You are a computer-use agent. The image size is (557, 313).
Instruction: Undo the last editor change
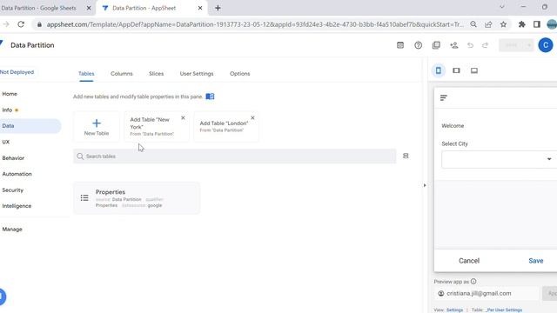pyautogui.click(x=470, y=45)
